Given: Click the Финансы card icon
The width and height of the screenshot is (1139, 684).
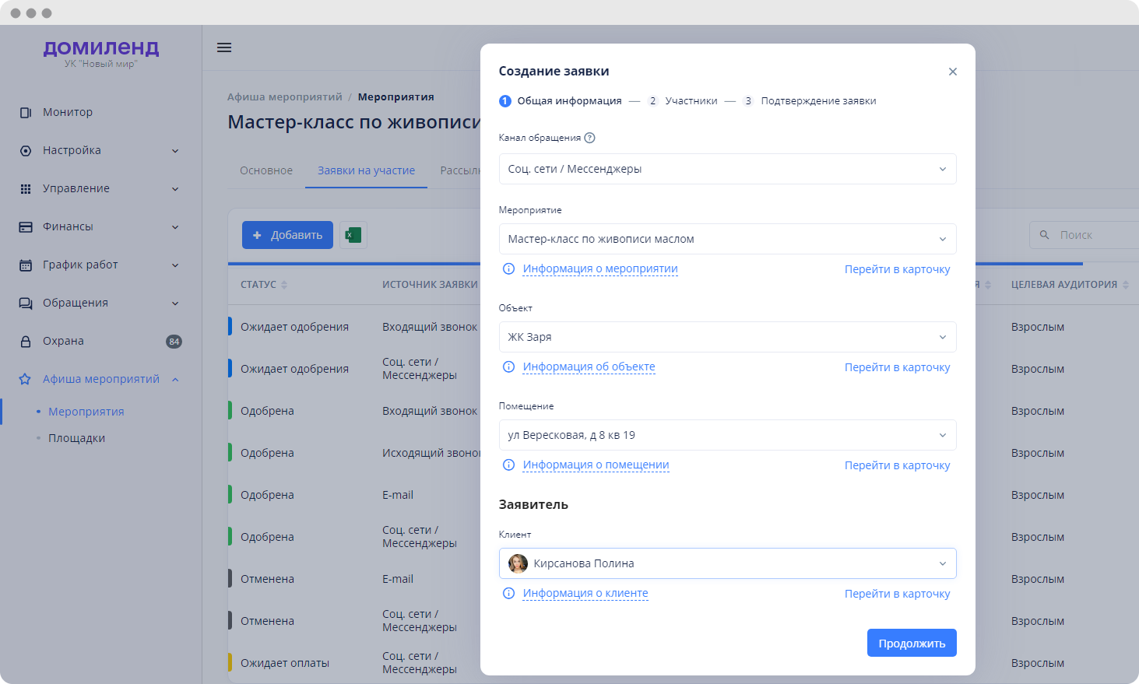Looking at the screenshot, I should [x=26, y=227].
